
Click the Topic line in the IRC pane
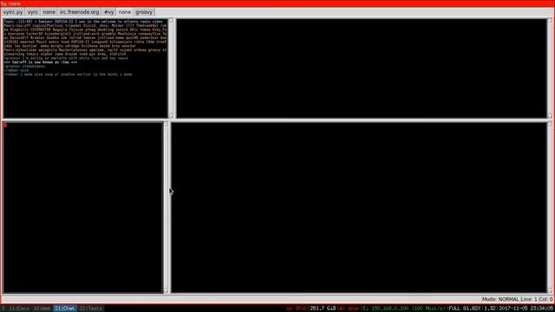(x=83, y=22)
